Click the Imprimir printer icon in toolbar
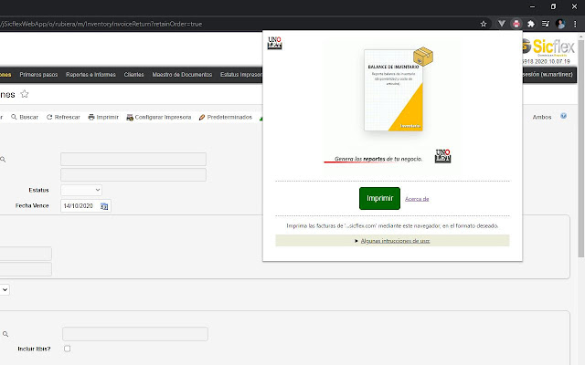 point(92,117)
